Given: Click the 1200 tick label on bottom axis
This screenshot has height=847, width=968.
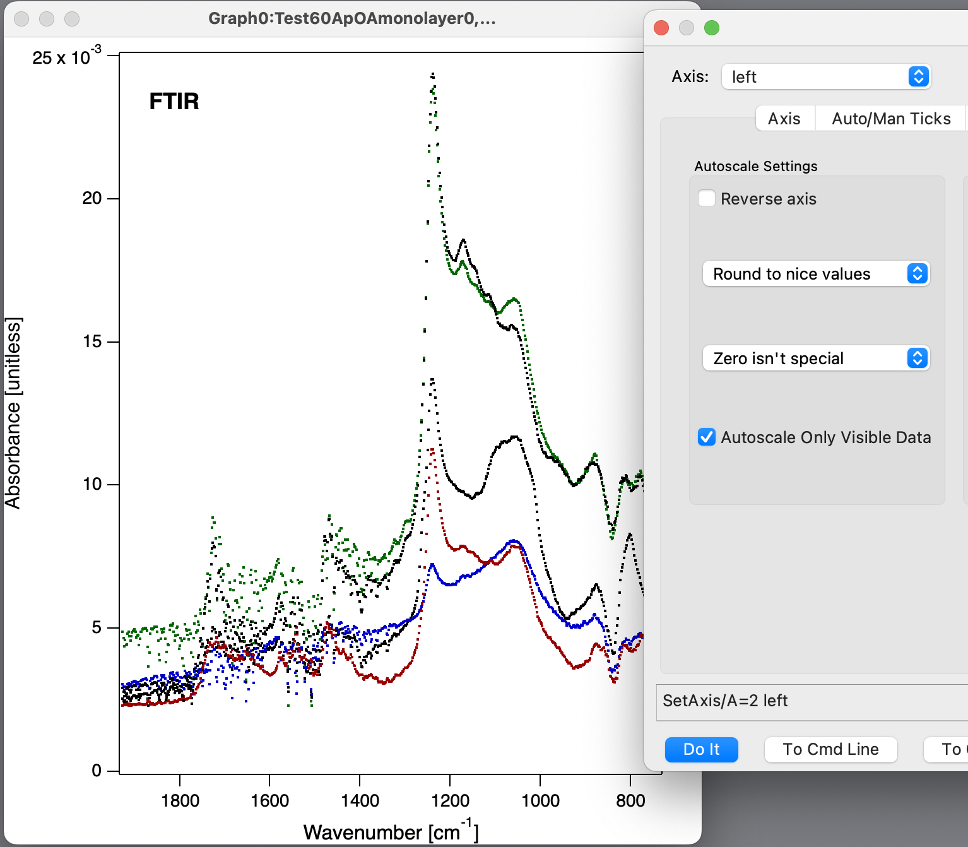Looking at the screenshot, I should click(450, 801).
